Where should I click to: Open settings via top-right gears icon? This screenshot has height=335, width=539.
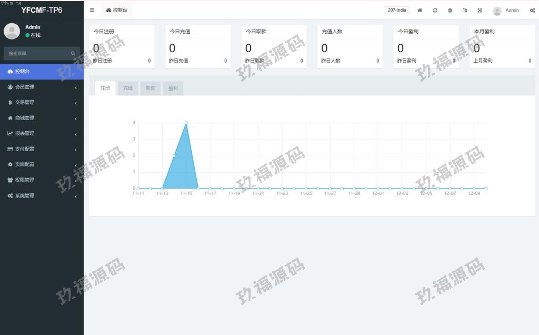(x=532, y=11)
